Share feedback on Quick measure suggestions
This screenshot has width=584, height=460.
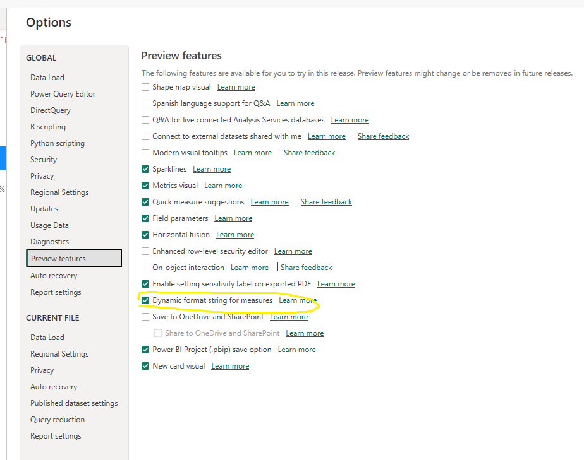(x=326, y=202)
